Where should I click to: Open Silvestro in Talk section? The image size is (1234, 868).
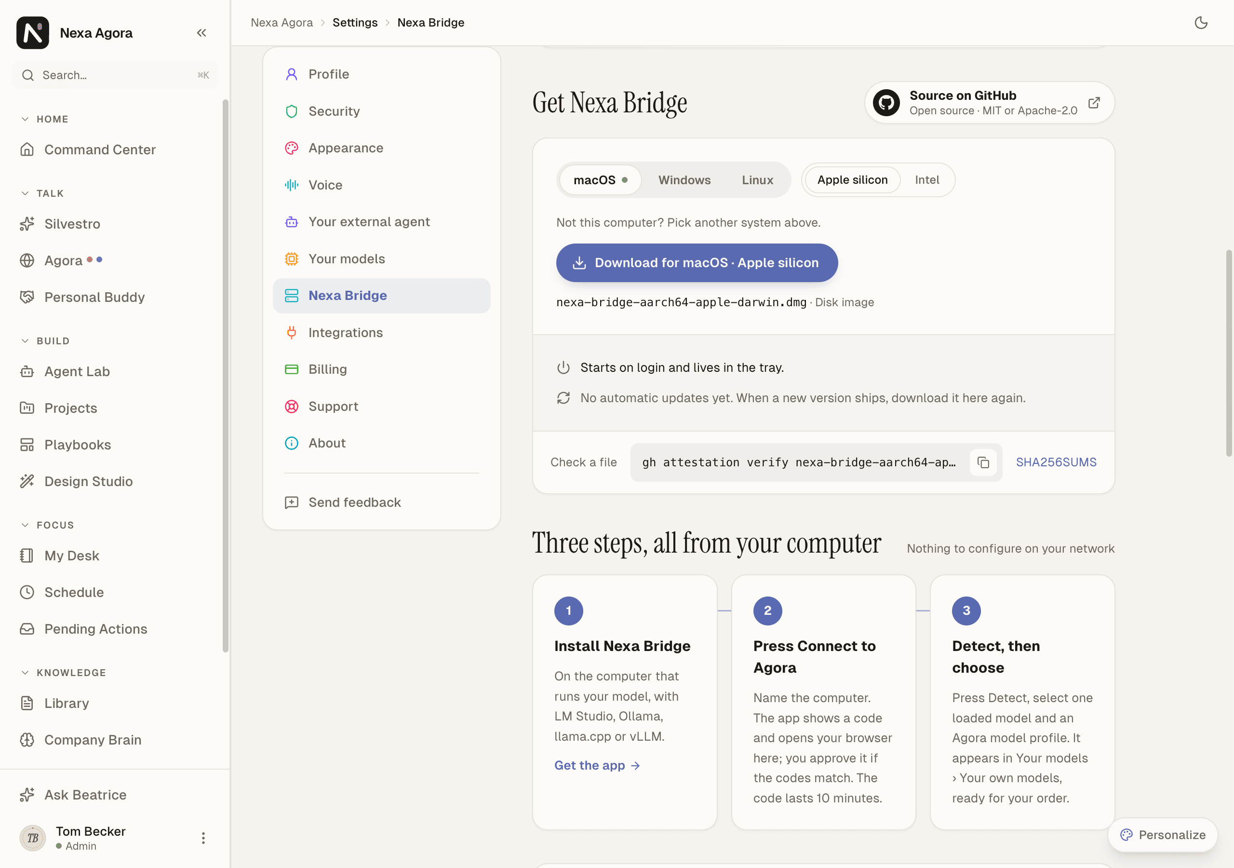click(x=115, y=224)
